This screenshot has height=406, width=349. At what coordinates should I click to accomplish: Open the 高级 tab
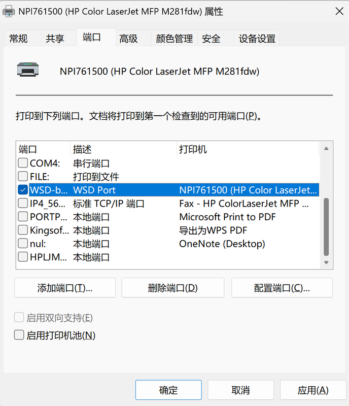128,39
